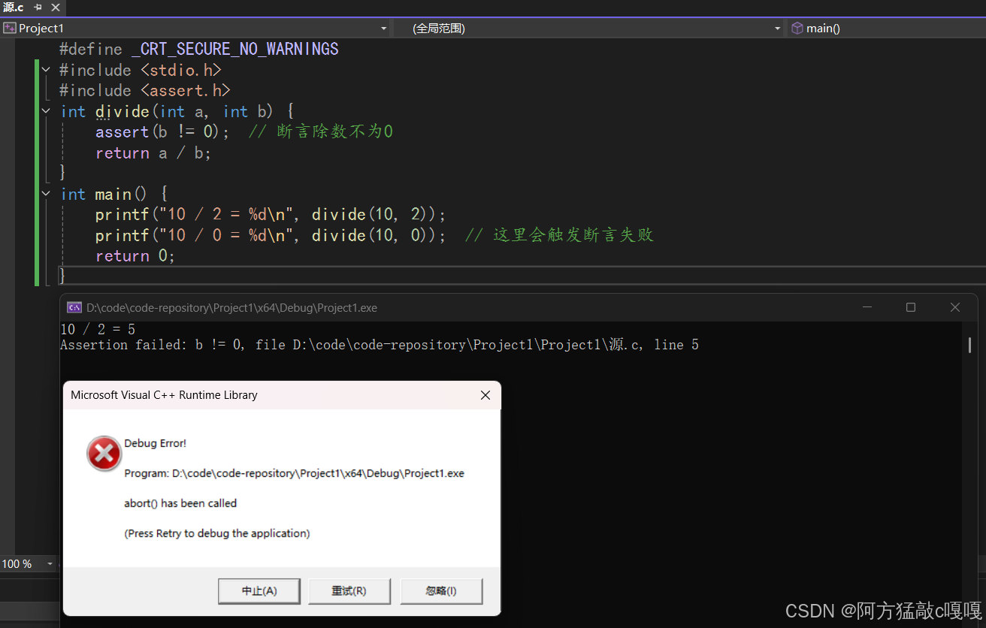Click the dialog title 'Microsoft Visual C++ Runtime Library'

[164, 395]
